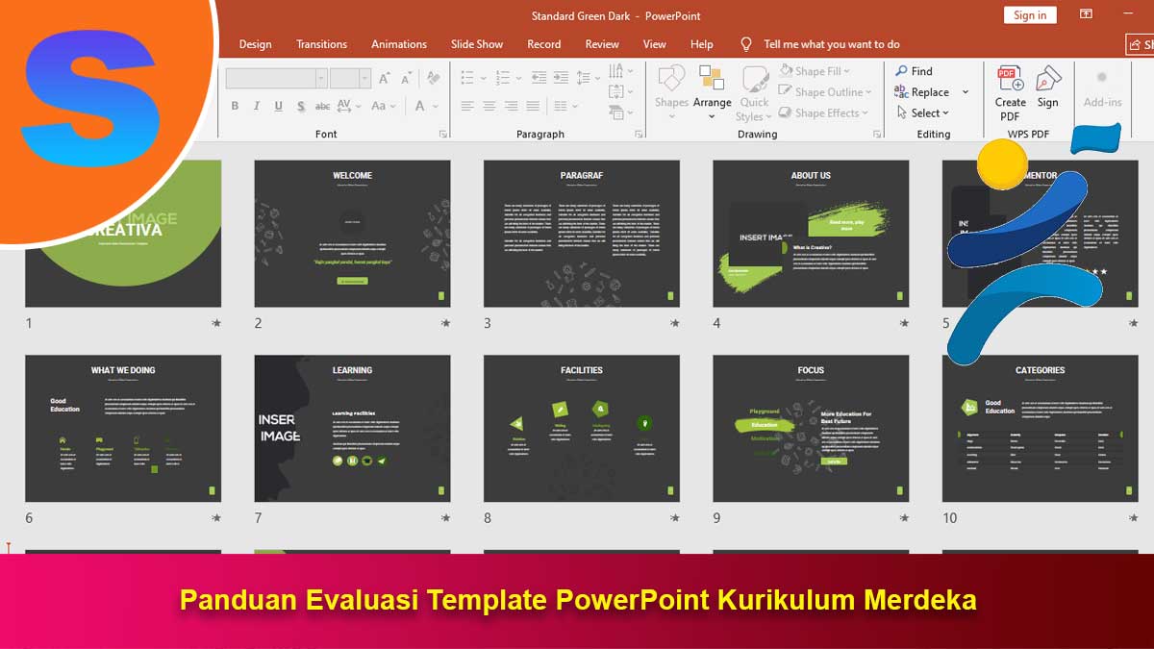Viewport: 1154px width, 649px height.
Task: Select the CATEGORIES slide 10 thumbnail
Action: coord(1041,429)
